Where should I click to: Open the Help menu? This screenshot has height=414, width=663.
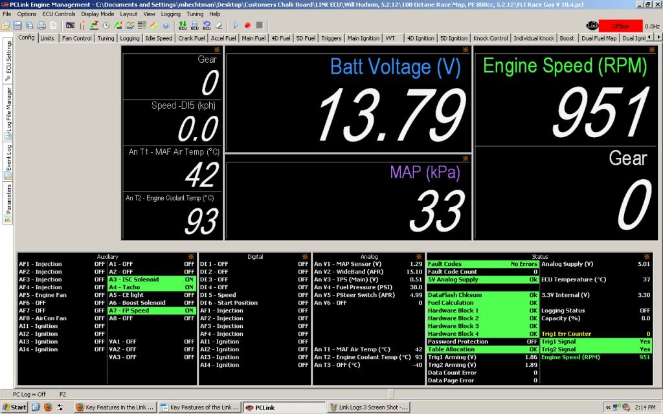pyautogui.click(x=215, y=14)
